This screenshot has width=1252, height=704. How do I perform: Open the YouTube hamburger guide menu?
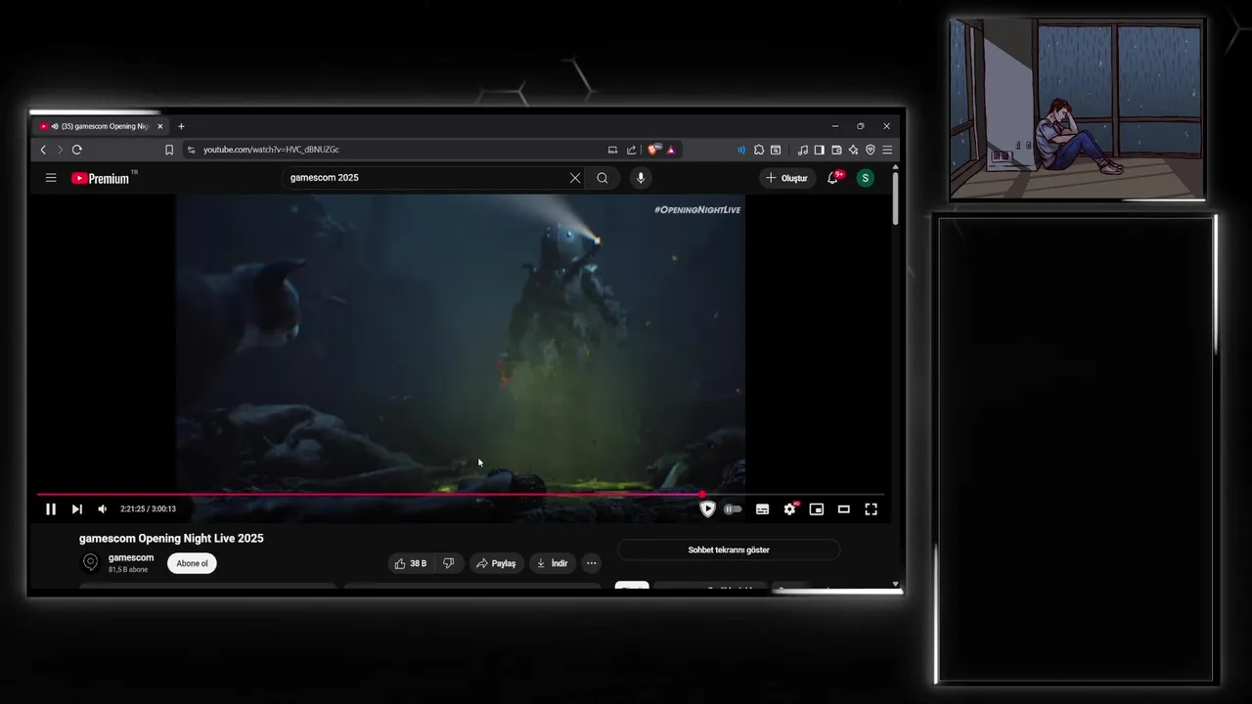pos(51,178)
